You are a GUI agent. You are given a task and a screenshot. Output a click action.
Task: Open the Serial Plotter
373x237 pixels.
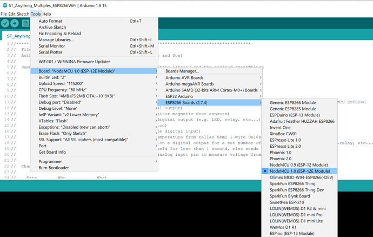(x=94, y=52)
